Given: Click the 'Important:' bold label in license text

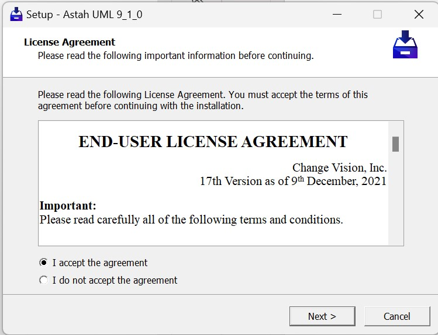Looking at the screenshot, I should coord(68,206).
